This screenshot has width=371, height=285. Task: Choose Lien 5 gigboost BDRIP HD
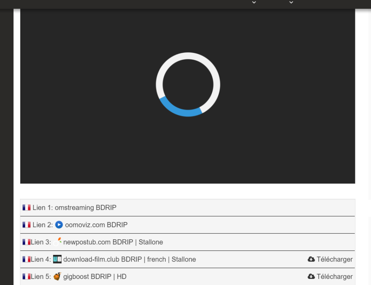click(x=187, y=276)
